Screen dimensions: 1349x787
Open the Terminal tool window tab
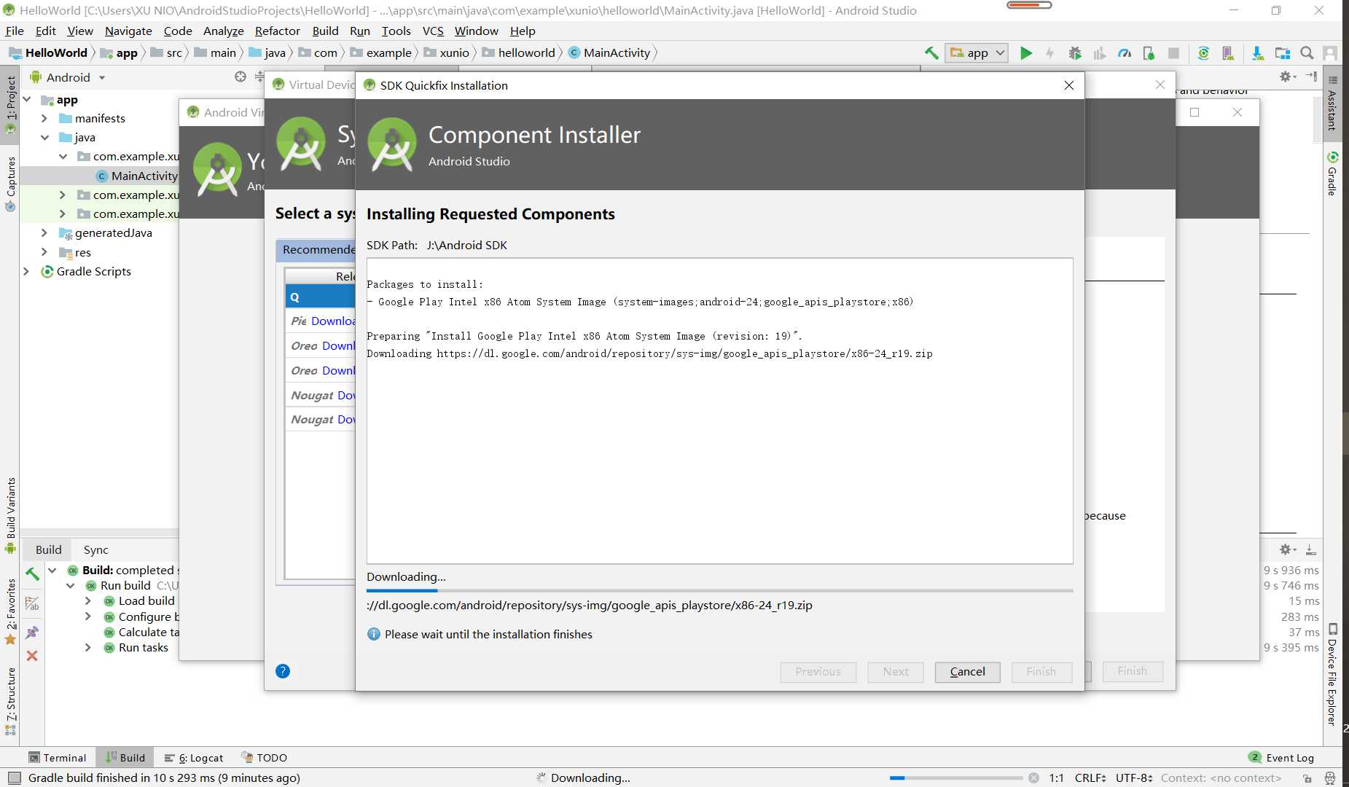tap(57, 757)
